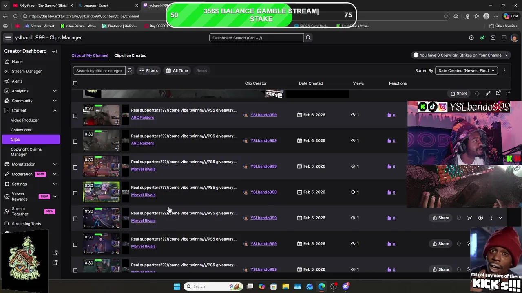The height and width of the screenshot is (293, 522).
Task: Open the three-dot menu on hovered clip
Action: click(x=491, y=218)
